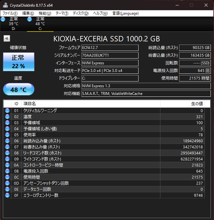Click the status orb for ID 08
The width and height of the screenshot is (214, 220).
[x=7, y=153]
